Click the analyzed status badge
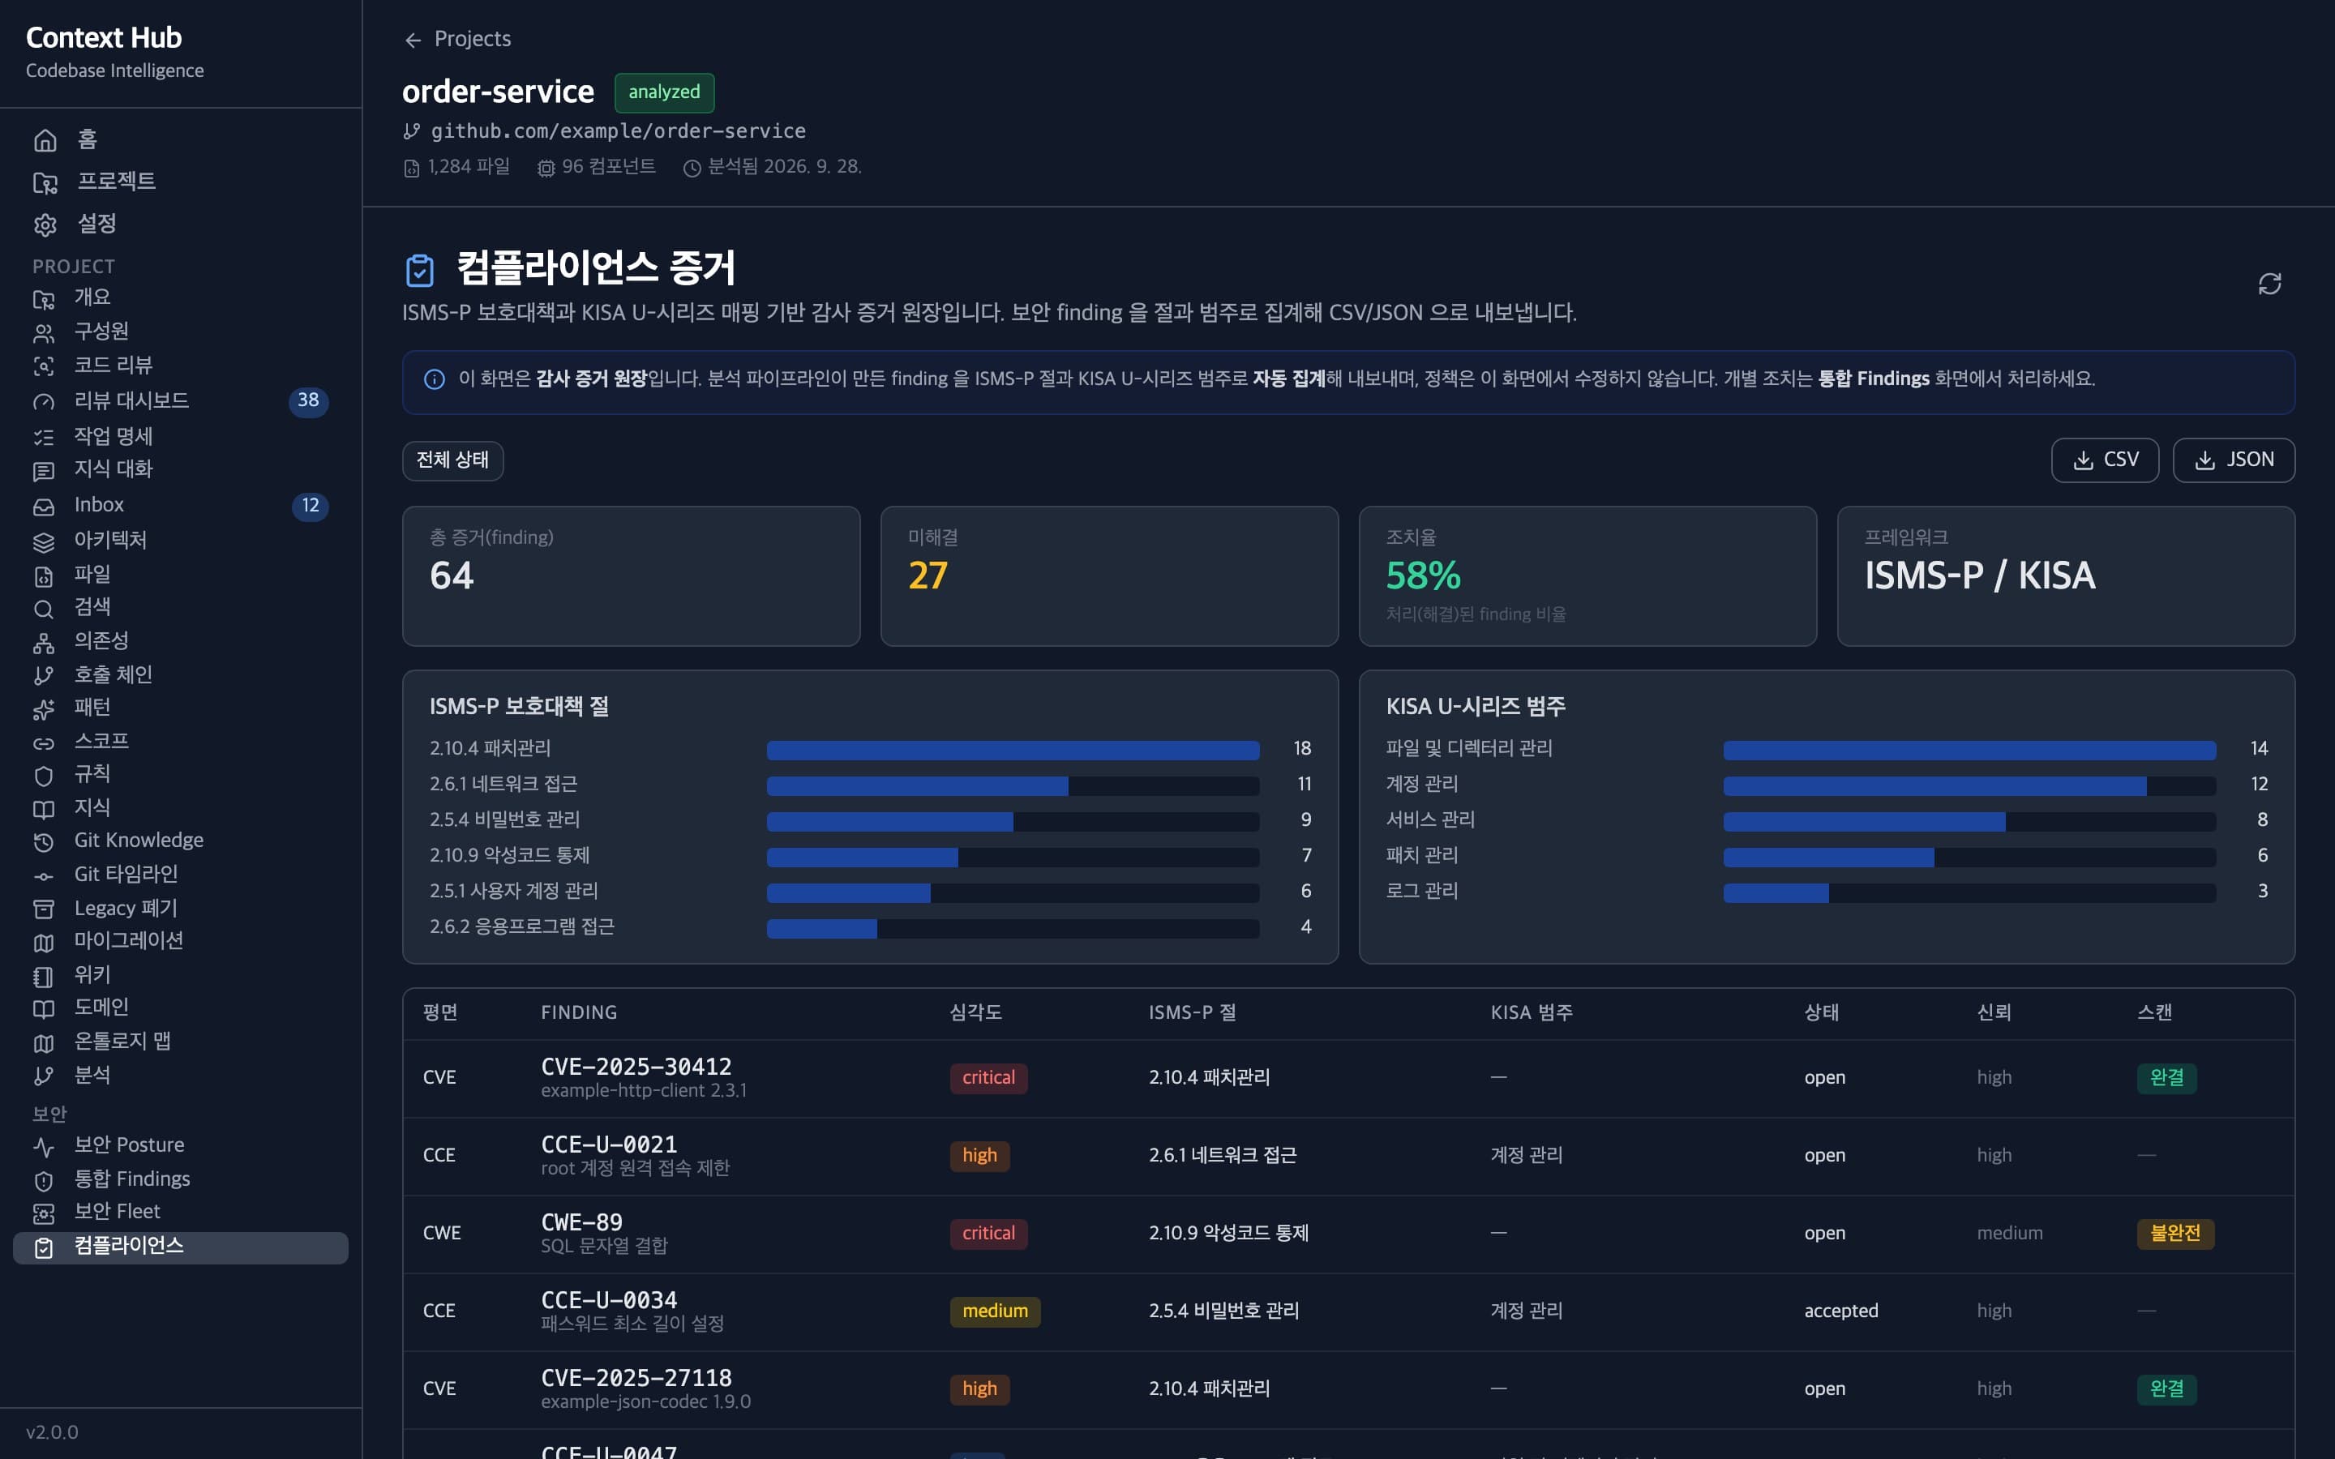Image resolution: width=2335 pixels, height=1459 pixels. (x=664, y=92)
